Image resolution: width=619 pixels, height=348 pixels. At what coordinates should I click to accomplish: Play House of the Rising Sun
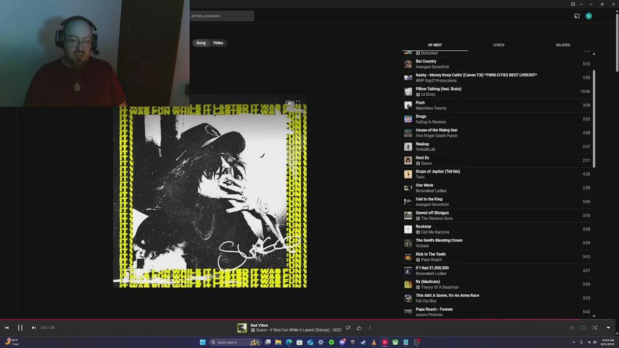click(x=498, y=133)
